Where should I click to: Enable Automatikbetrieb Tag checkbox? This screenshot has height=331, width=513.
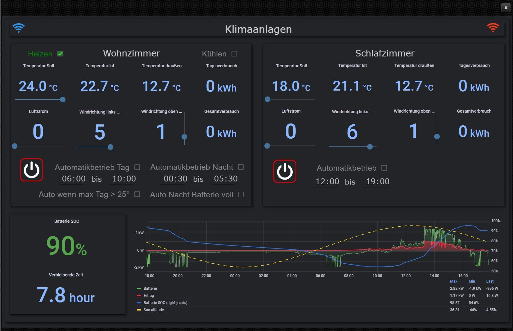[x=137, y=167]
